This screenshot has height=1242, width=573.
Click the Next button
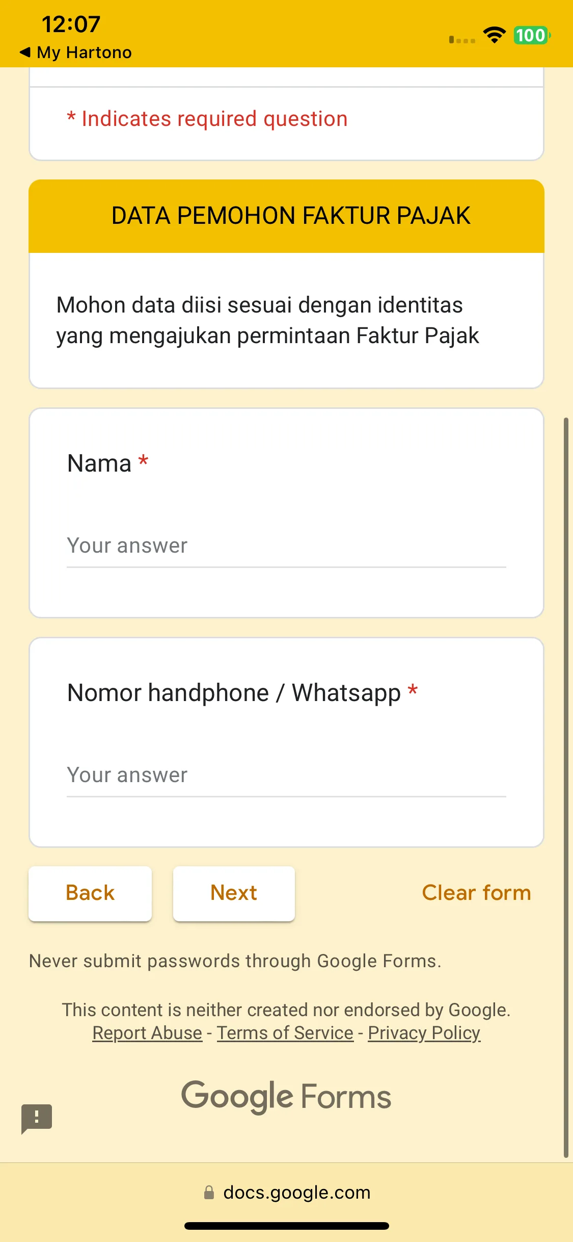click(x=234, y=893)
